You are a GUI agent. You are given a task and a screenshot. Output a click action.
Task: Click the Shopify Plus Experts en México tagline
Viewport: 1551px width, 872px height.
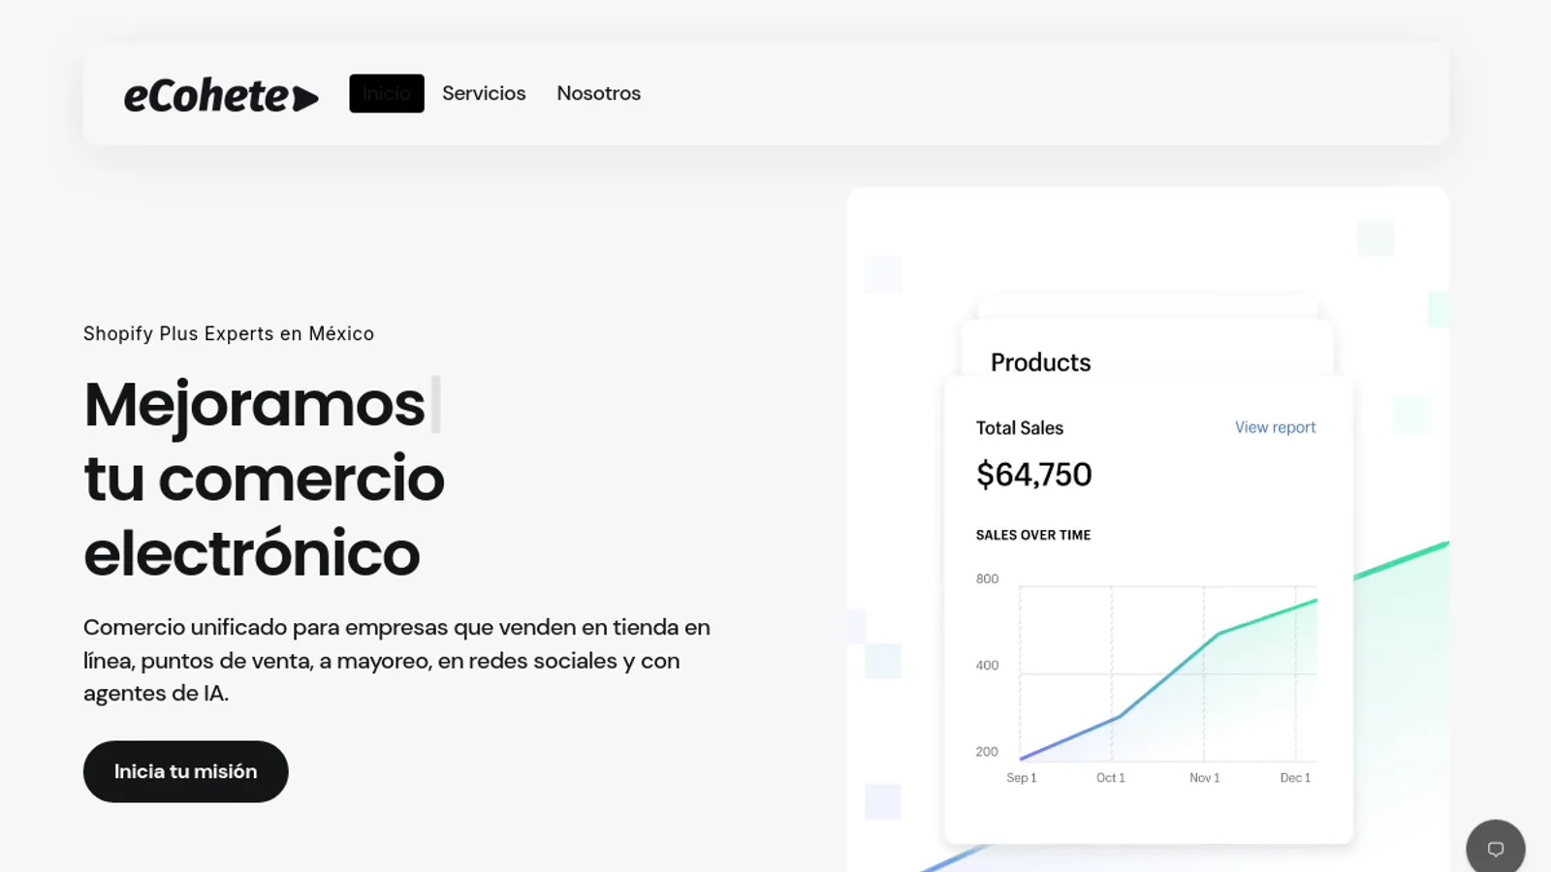click(229, 333)
